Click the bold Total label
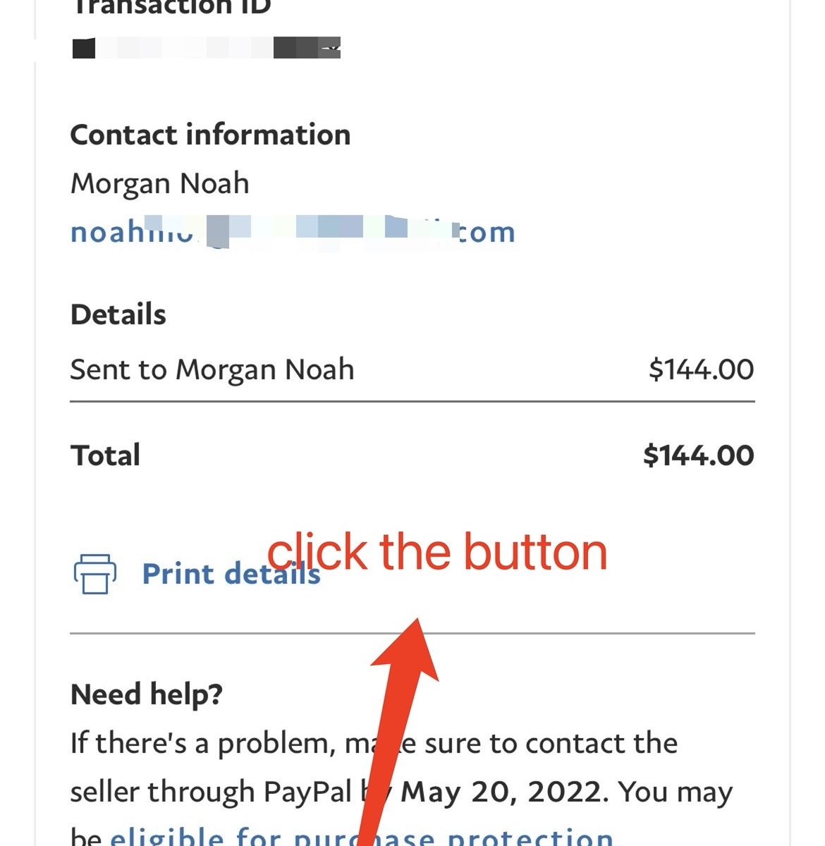Screen dimensions: 825x846 point(106,455)
